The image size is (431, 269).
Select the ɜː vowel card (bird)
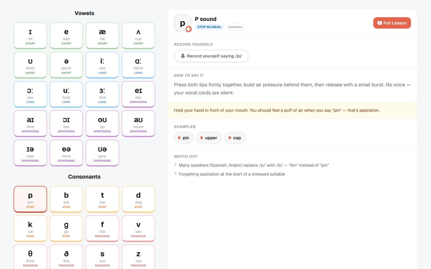click(102, 94)
